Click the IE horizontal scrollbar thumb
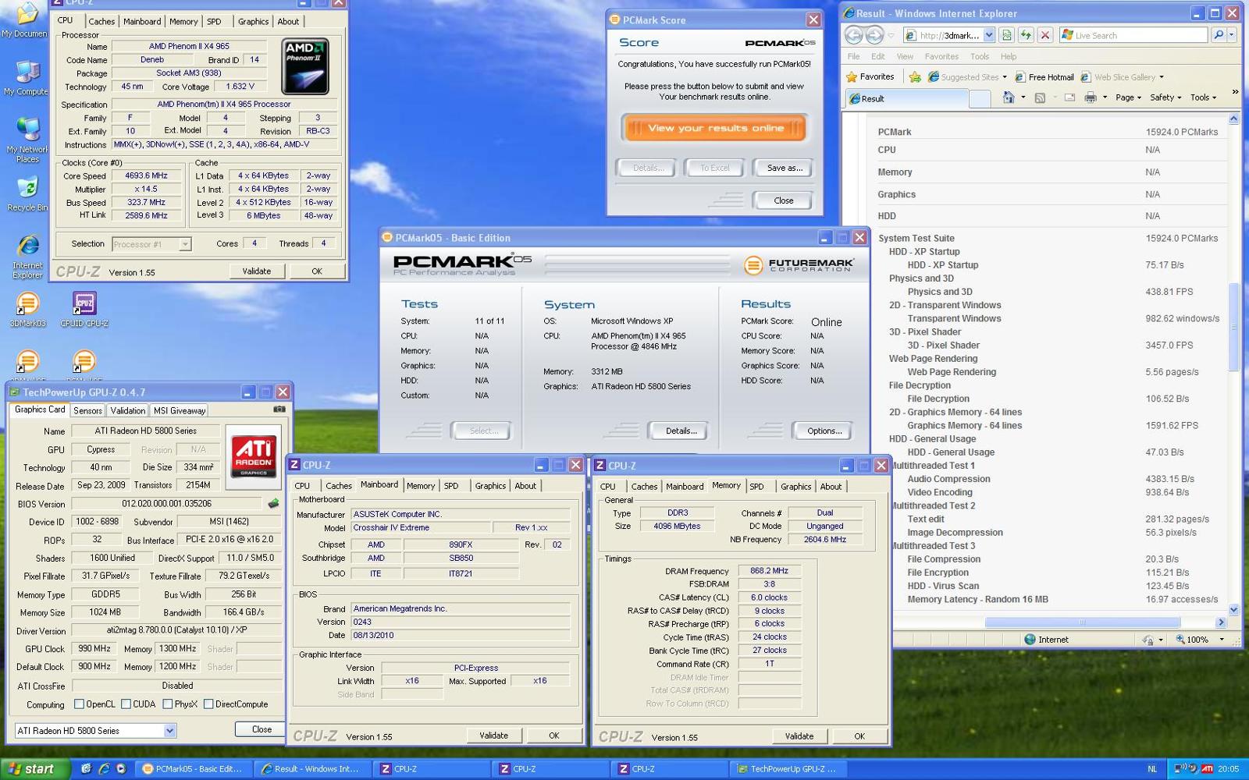This screenshot has width=1249, height=780. [x=1082, y=622]
